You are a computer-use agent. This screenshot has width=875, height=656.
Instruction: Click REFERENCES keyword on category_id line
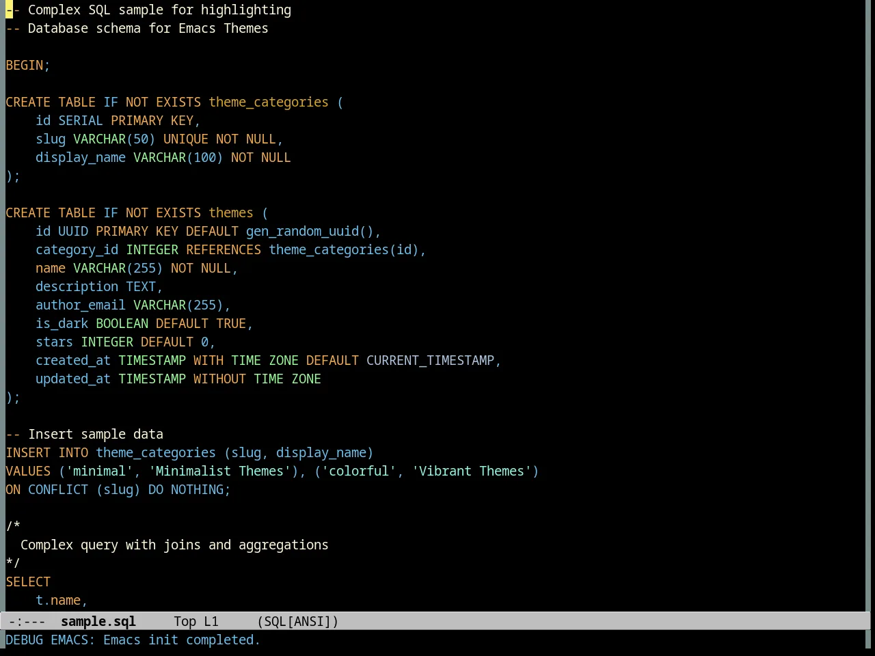point(224,249)
